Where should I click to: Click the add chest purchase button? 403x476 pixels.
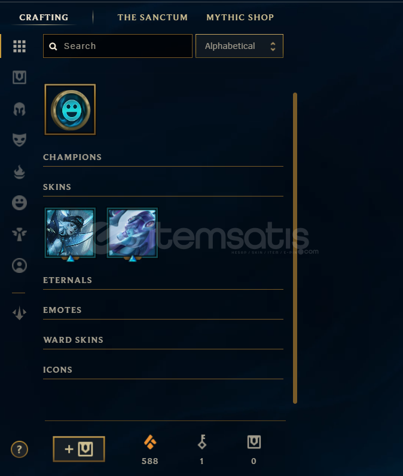pos(79,449)
